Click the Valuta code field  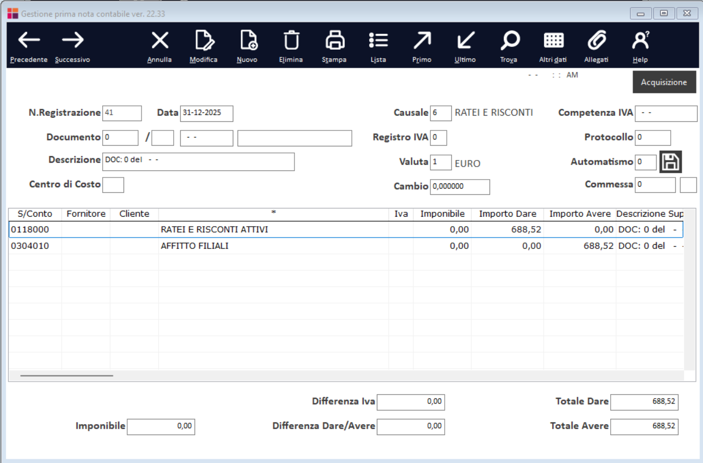441,163
